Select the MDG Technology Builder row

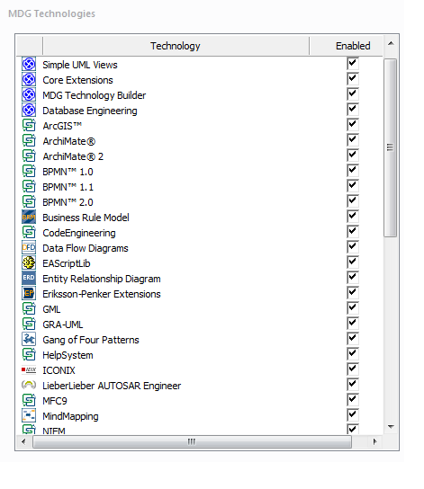pos(200,95)
